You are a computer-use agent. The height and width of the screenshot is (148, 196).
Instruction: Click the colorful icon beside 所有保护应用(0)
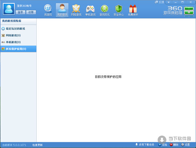(x=3, y=49)
